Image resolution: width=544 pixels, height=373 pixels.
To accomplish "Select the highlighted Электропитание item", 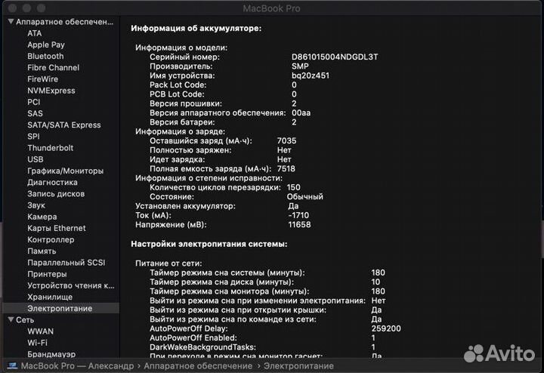I will pos(60,309).
